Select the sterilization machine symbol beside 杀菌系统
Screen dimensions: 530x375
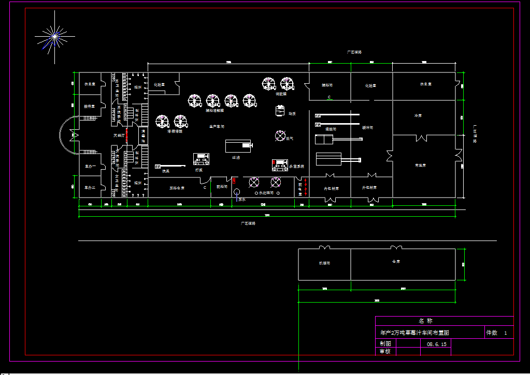coord(280,165)
